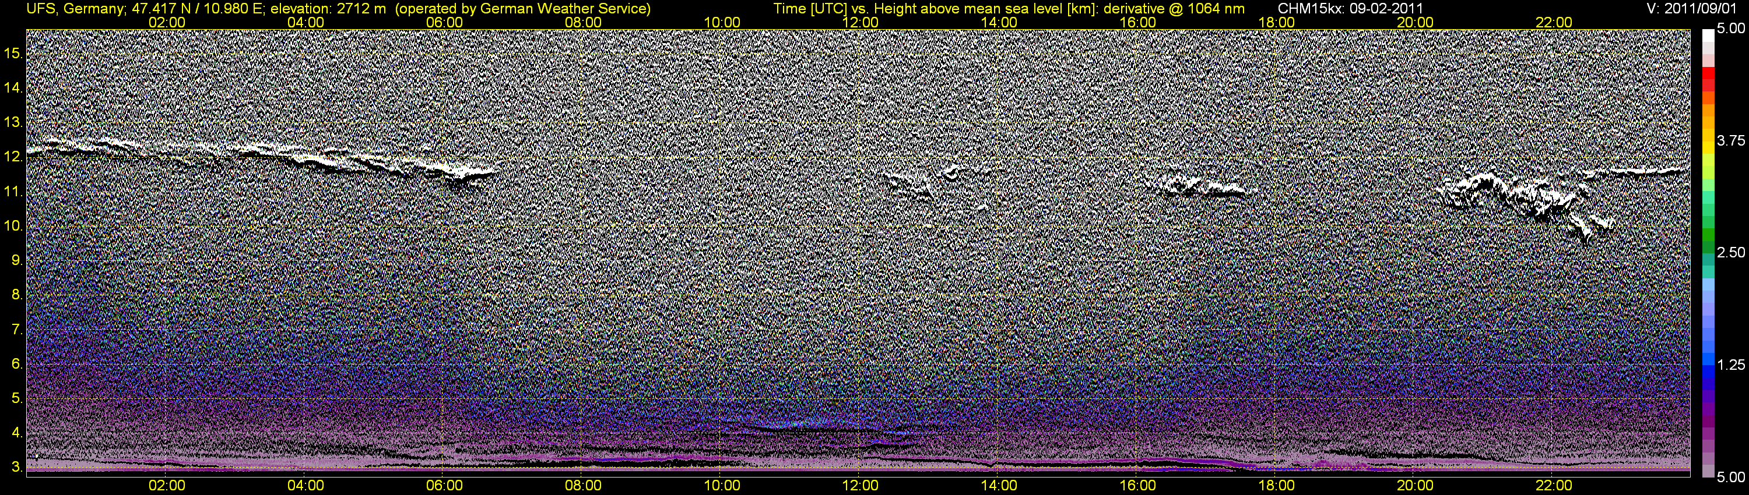1749x495 pixels.
Task: Click the '10.' height axis label
Action: [x=13, y=226]
